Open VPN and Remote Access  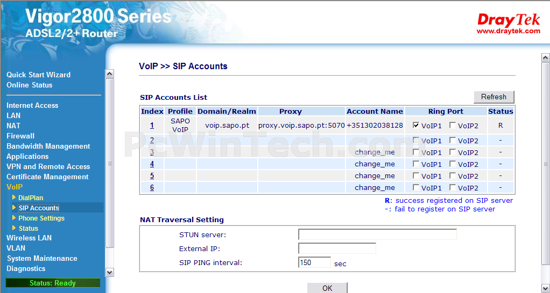pos(48,166)
